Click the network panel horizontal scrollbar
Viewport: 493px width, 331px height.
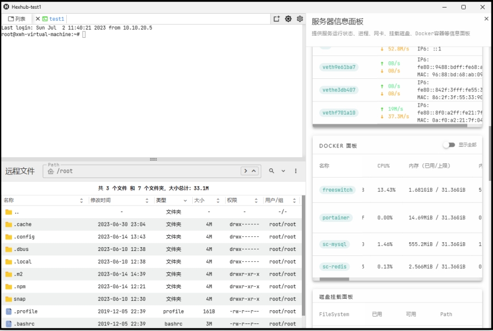coord(390,125)
